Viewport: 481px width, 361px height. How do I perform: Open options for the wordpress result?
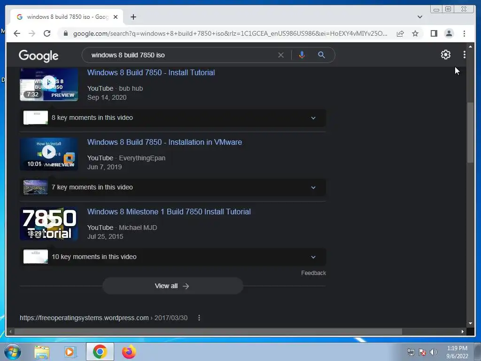(199, 318)
